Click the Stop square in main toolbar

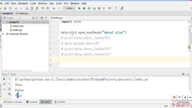point(104,8)
